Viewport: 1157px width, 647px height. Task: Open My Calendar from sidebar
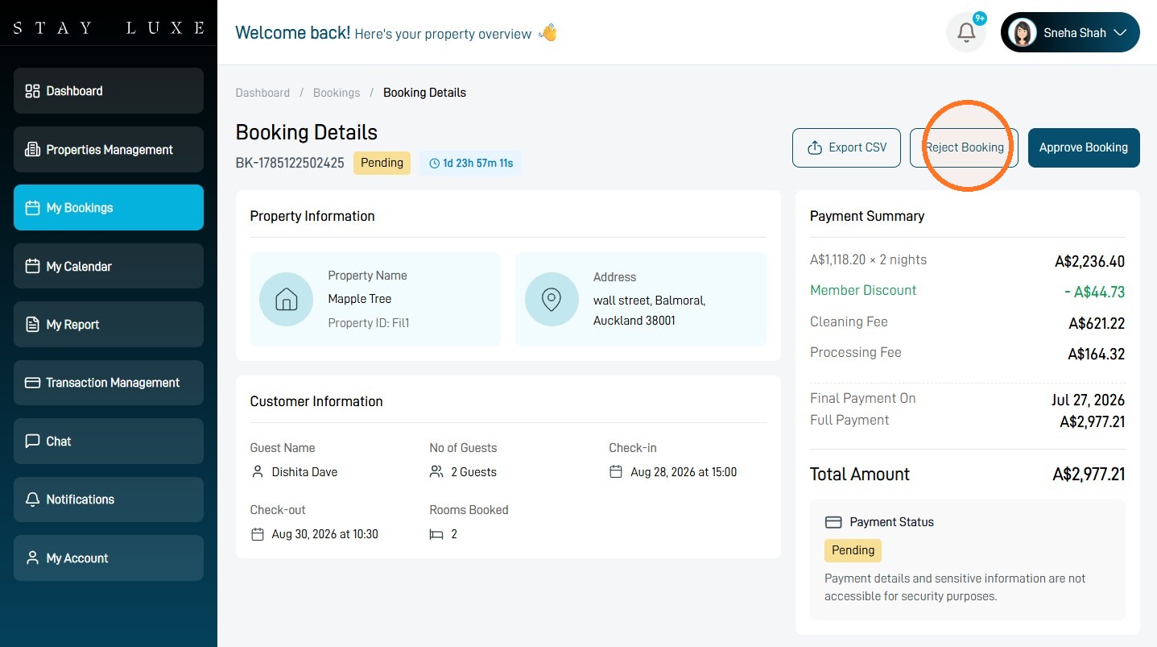coord(109,266)
